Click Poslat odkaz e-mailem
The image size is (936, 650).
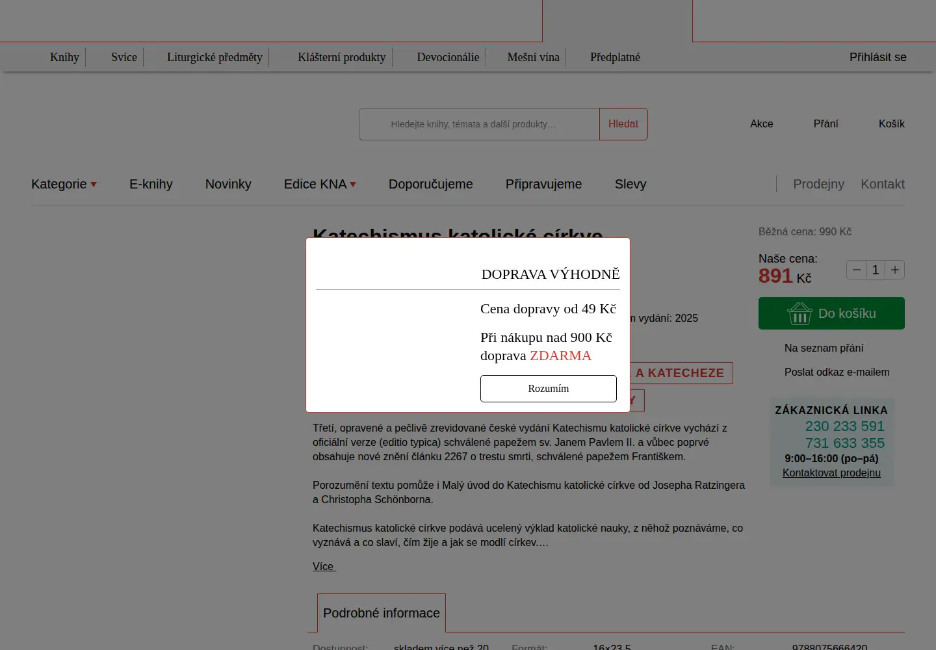[837, 372]
